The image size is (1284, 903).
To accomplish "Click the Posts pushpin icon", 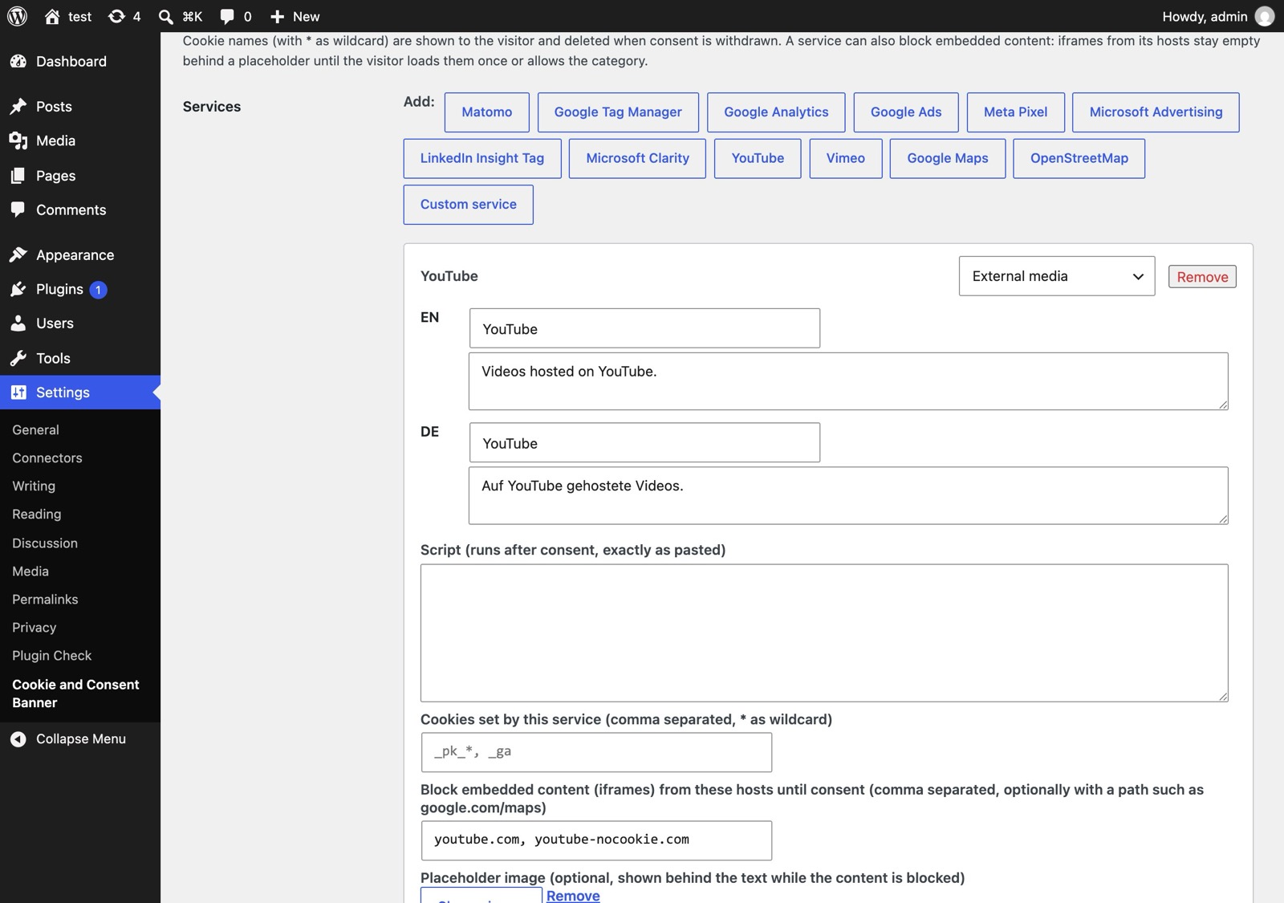I will pos(18,106).
